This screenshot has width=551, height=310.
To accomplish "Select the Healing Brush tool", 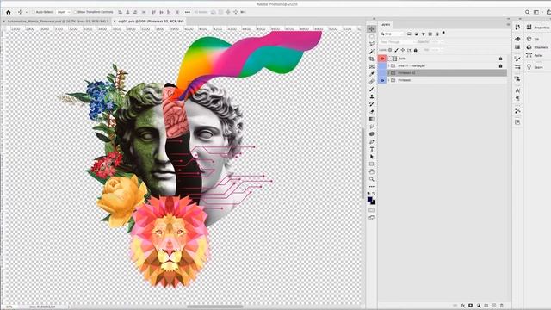I will (372, 82).
